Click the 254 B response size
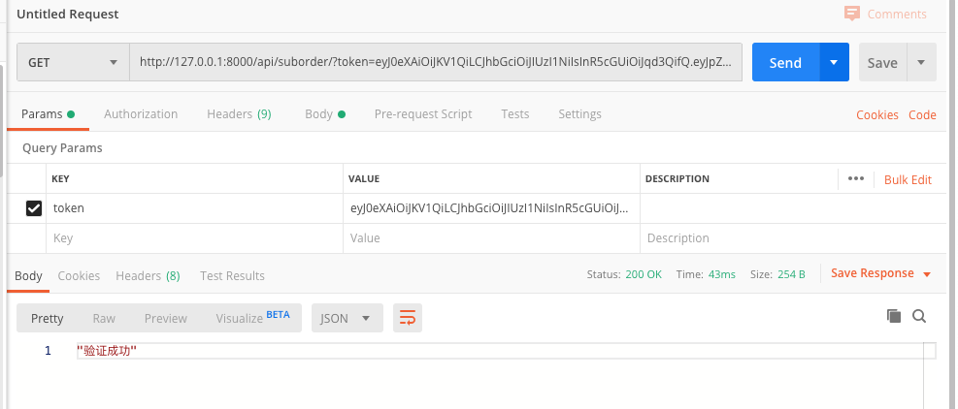The height and width of the screenshot is (409, 958). pyautogui.click(x=791, y=274)
